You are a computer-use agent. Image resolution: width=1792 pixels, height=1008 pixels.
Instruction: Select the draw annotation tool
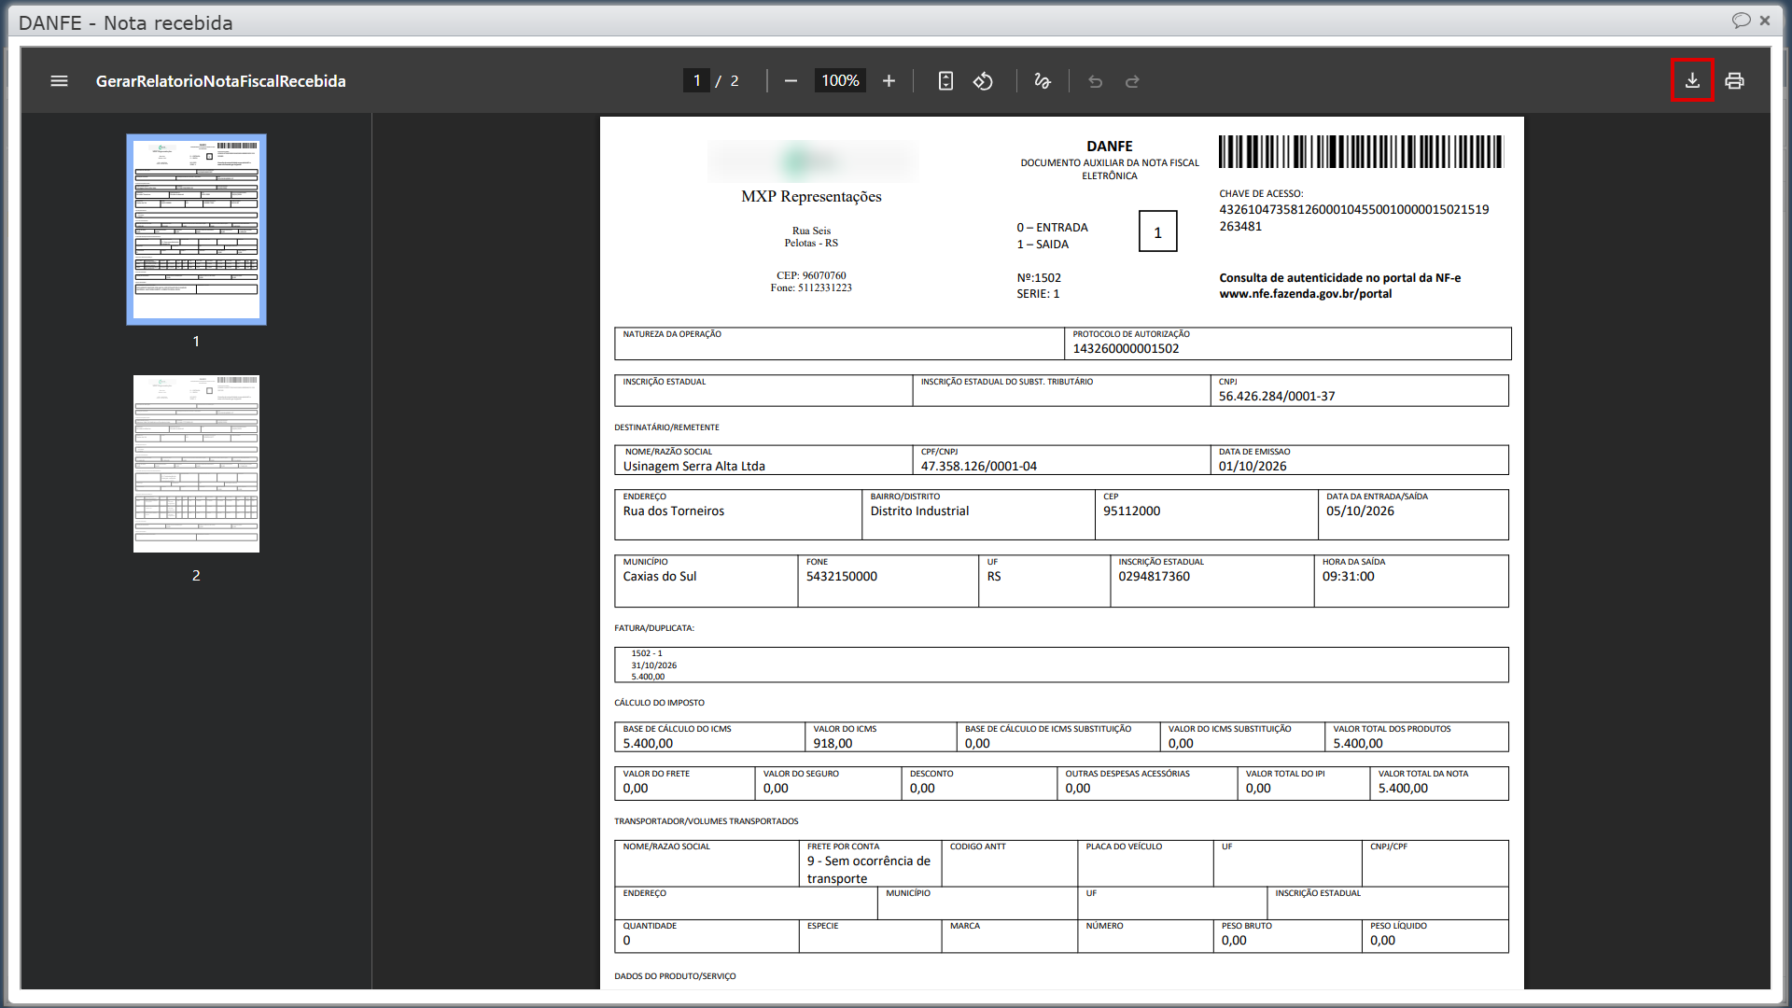pyautogui.click(x=1043, y=81)
